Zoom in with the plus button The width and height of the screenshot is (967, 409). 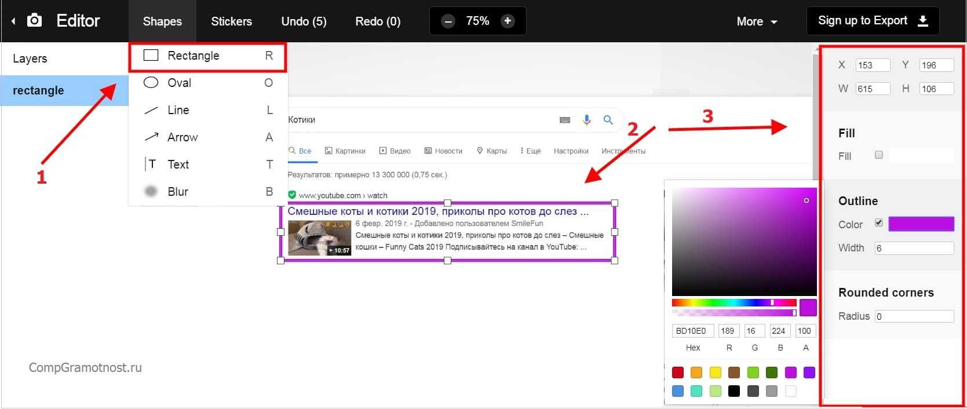508,21
